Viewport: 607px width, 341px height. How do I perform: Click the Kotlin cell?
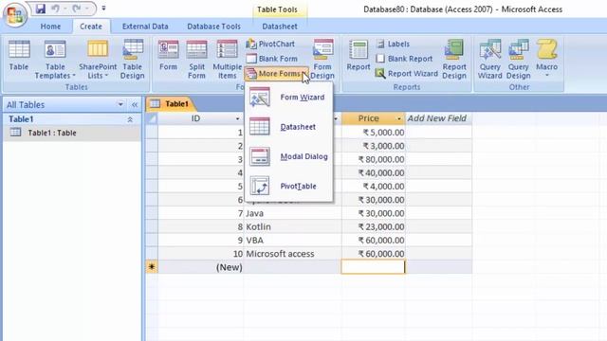coord(292,226)
